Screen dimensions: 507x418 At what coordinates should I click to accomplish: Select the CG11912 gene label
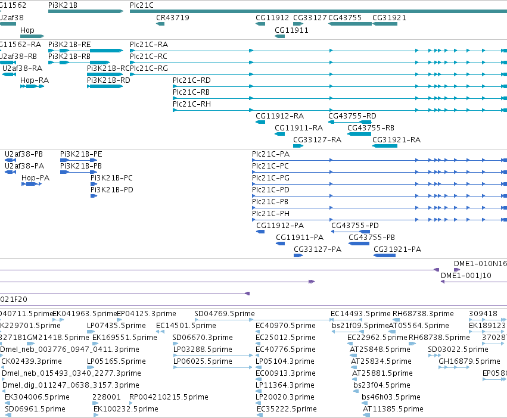tap(272, 17)
